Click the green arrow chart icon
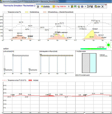This screenshot has width=112, height=114. click(75, 7)
